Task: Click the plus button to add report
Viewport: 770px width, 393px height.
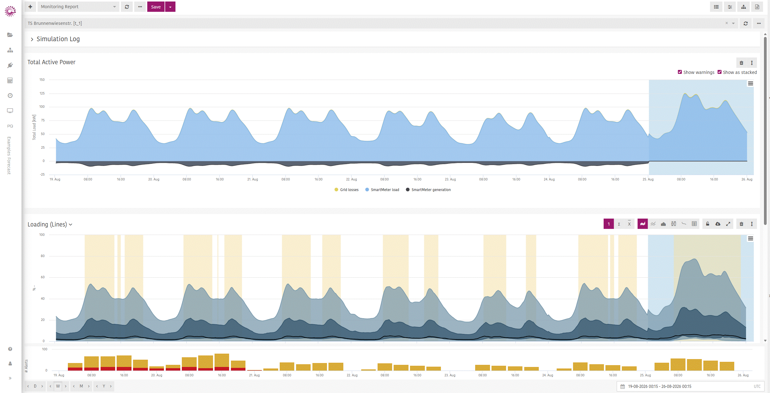Action: pos(30,7)
